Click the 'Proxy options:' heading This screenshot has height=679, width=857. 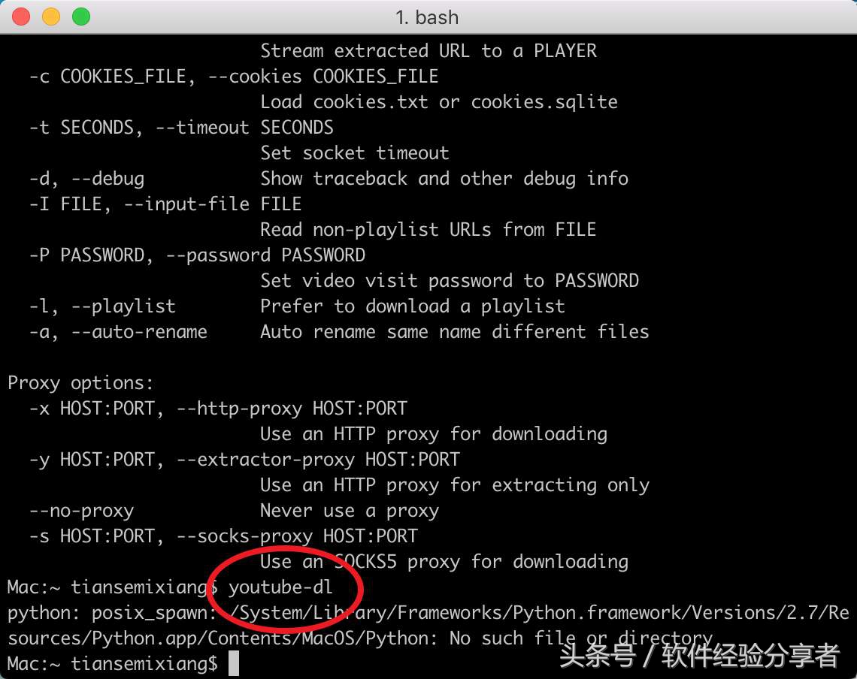(80, 383)
